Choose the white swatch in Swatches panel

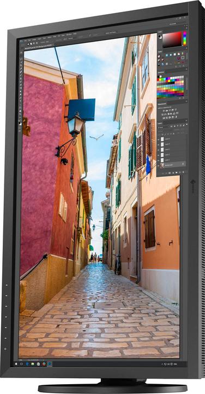pos(160,77)
